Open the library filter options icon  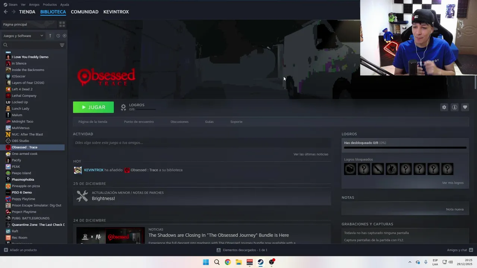[62, 45]
